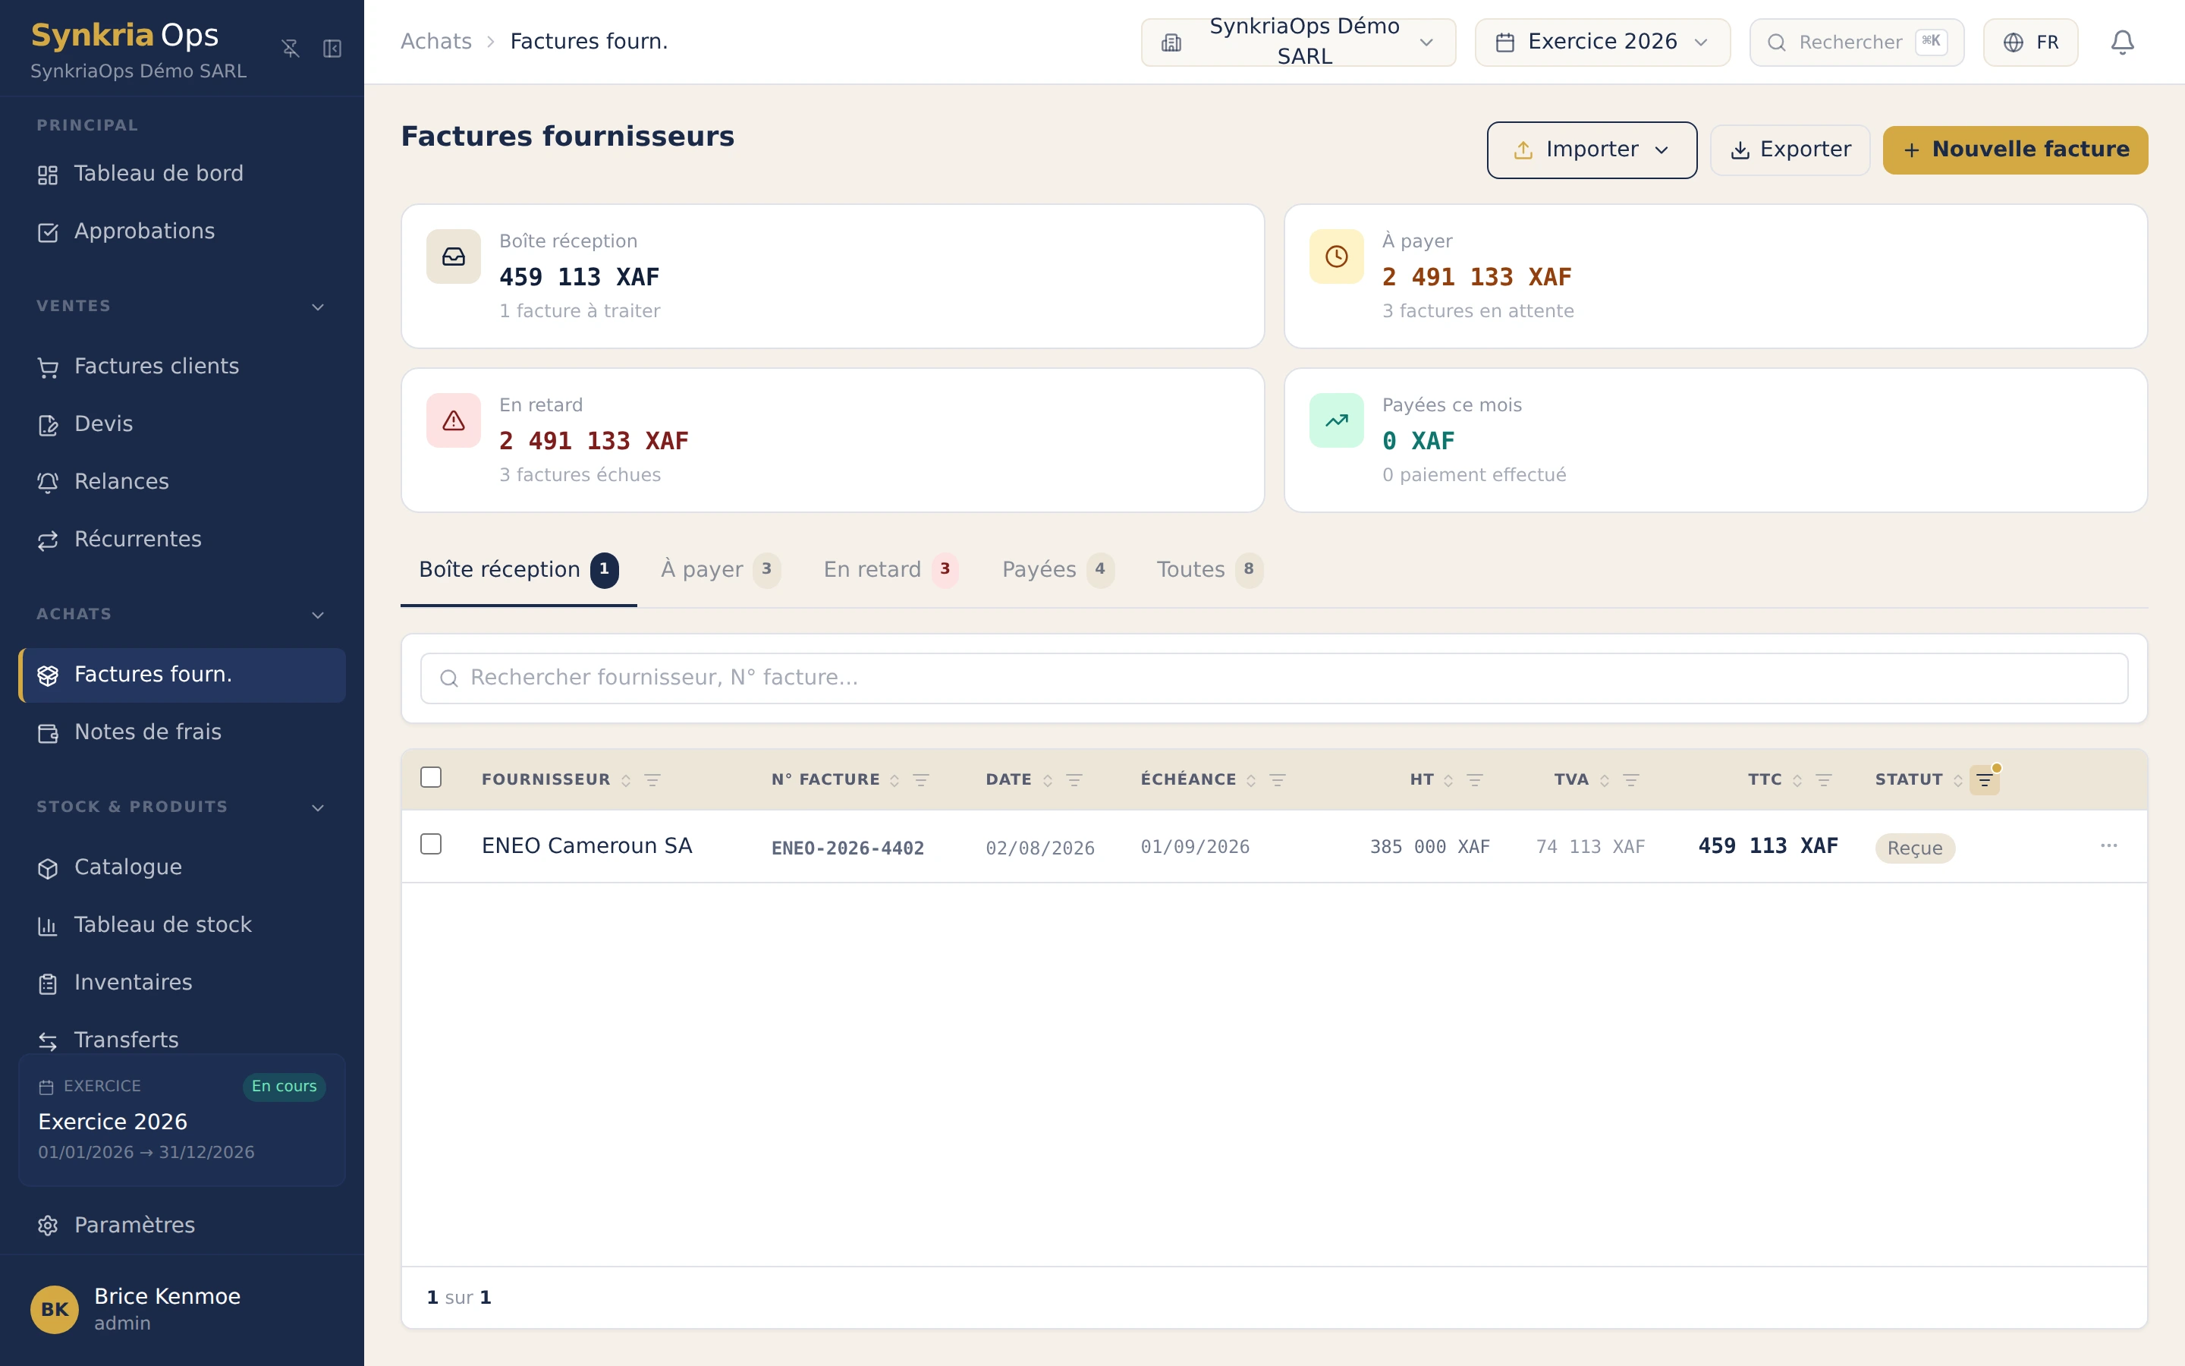Click the Exporter button
2185x1366 pixels.
[x=1790, y=150]
